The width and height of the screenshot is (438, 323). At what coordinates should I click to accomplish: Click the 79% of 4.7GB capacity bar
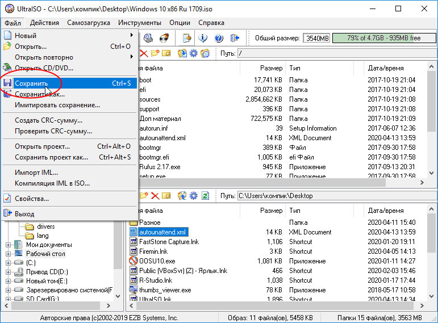[x=384, y=37]
